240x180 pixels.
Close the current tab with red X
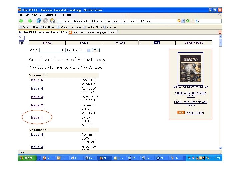[x=220, y=32]
